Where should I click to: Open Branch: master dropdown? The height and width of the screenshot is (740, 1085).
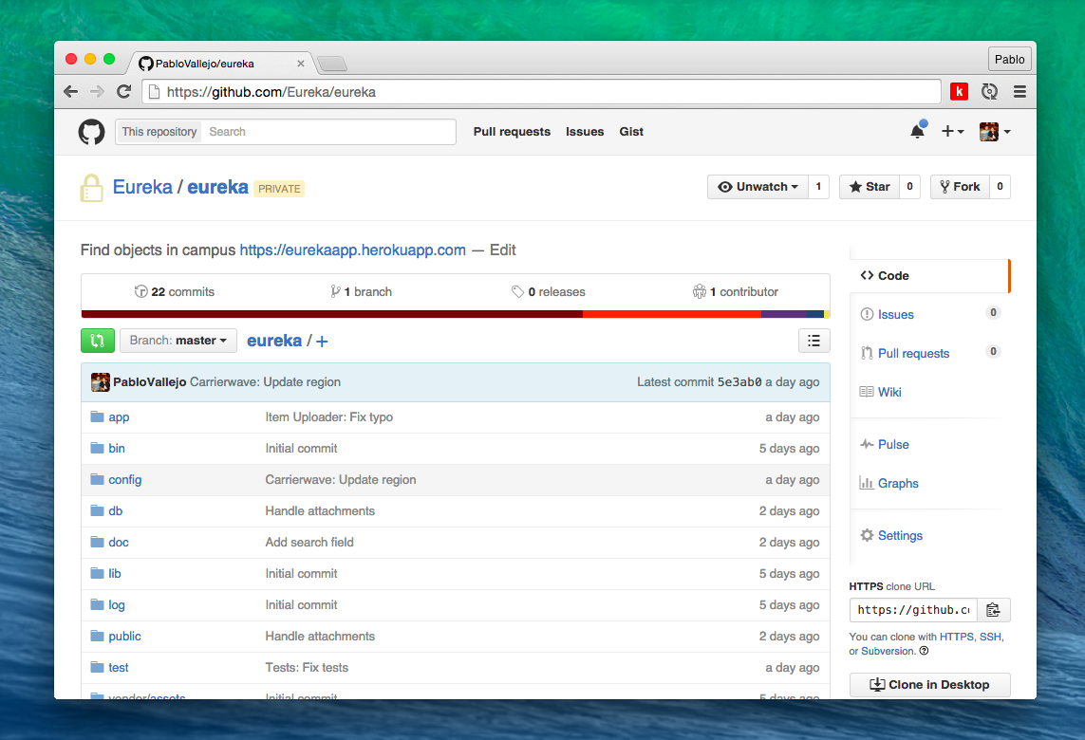pos(178,341)
